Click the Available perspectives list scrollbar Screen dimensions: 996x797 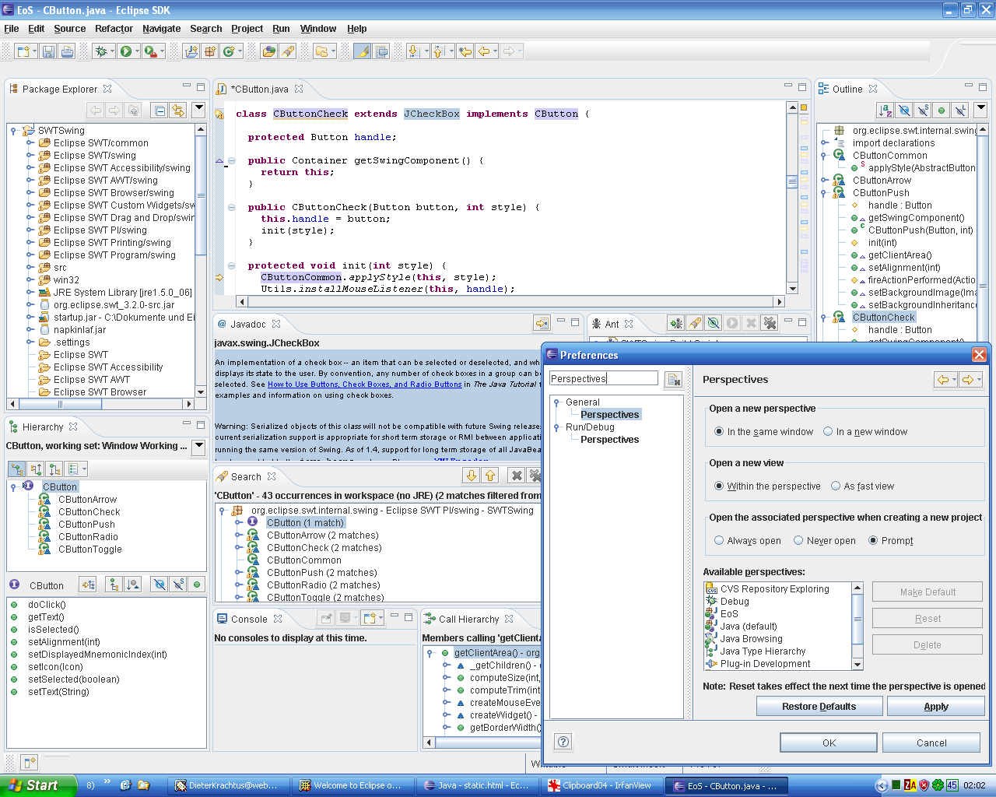[857, 627]
